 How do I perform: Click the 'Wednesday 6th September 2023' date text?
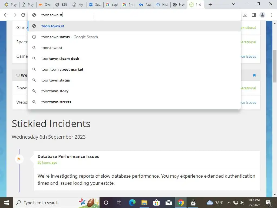pos(49,137)
